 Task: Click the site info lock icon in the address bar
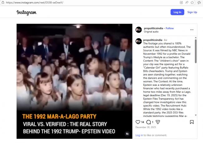3,2
